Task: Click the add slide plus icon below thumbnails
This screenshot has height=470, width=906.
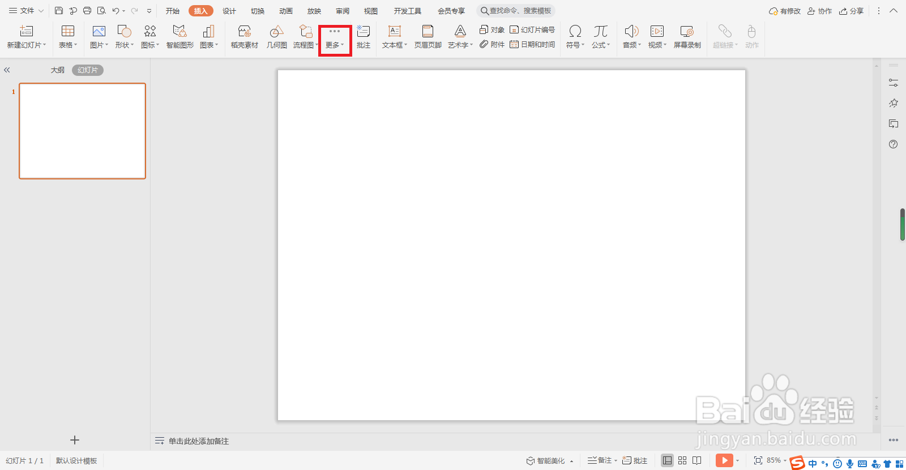Action: tap(75, 440)
